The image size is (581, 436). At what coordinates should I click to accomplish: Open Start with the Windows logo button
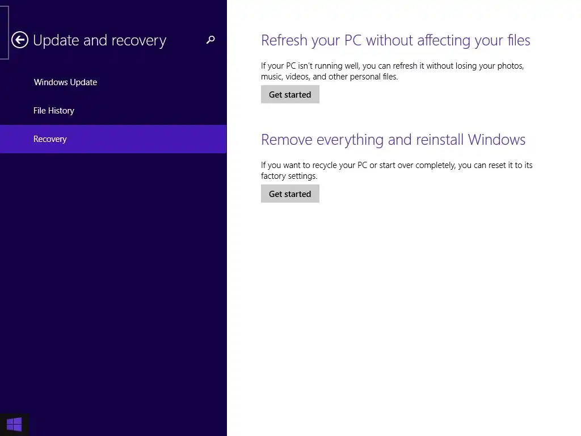point(14,425)
